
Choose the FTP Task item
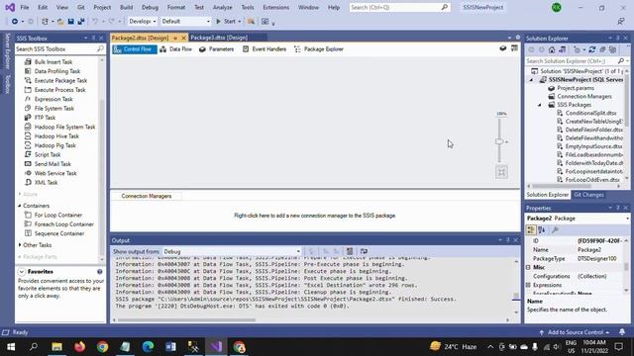[x=45, y=118]
